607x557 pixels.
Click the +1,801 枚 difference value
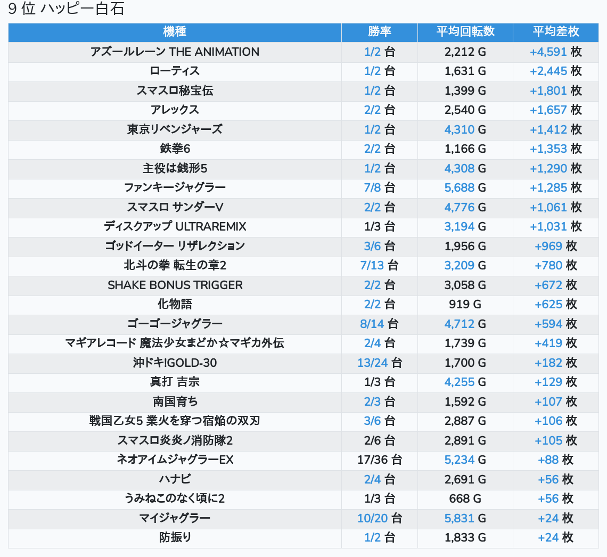pos(555,91)
